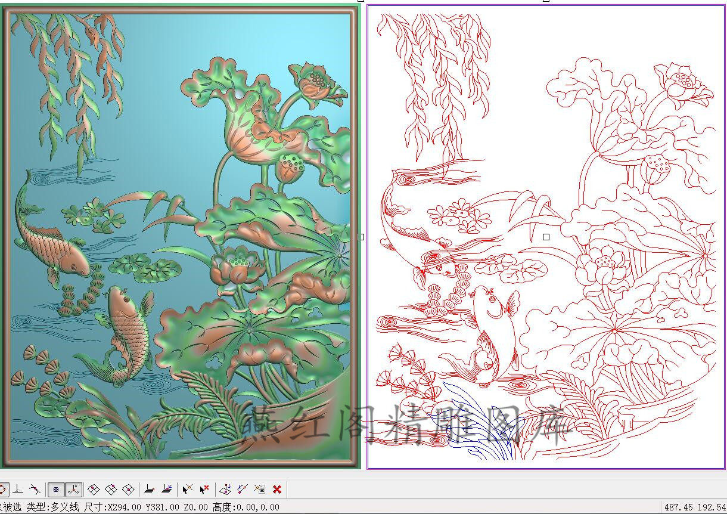Click the node-line with blue arrow icon

point(243,490)
